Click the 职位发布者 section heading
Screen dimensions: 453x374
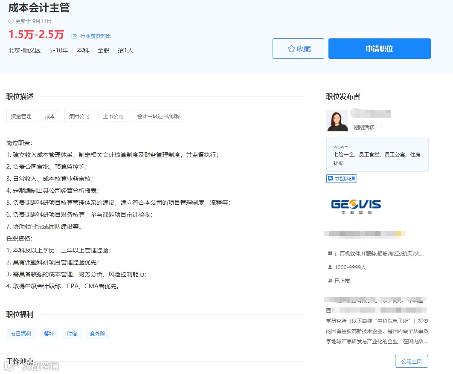tap(343, 96)
